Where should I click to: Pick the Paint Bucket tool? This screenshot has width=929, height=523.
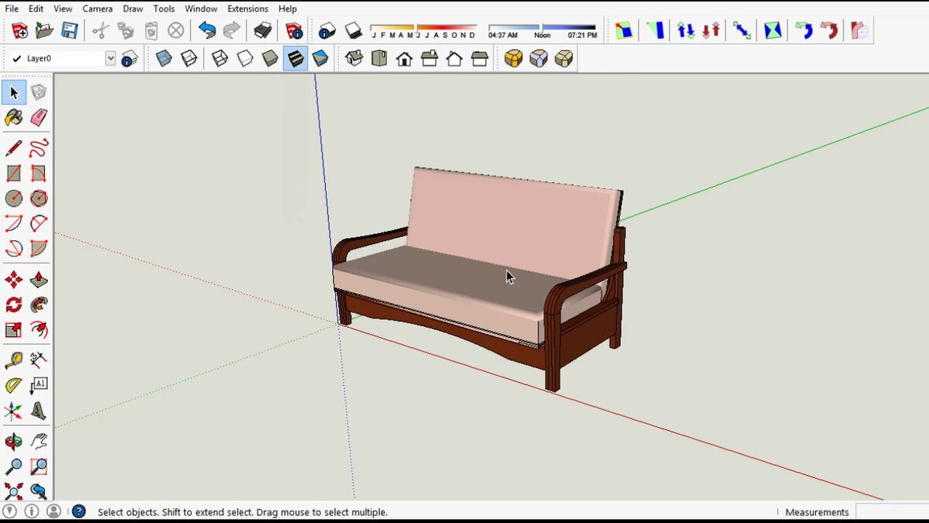13,118
